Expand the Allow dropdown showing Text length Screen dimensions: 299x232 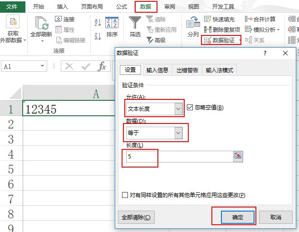coord(178,109)
